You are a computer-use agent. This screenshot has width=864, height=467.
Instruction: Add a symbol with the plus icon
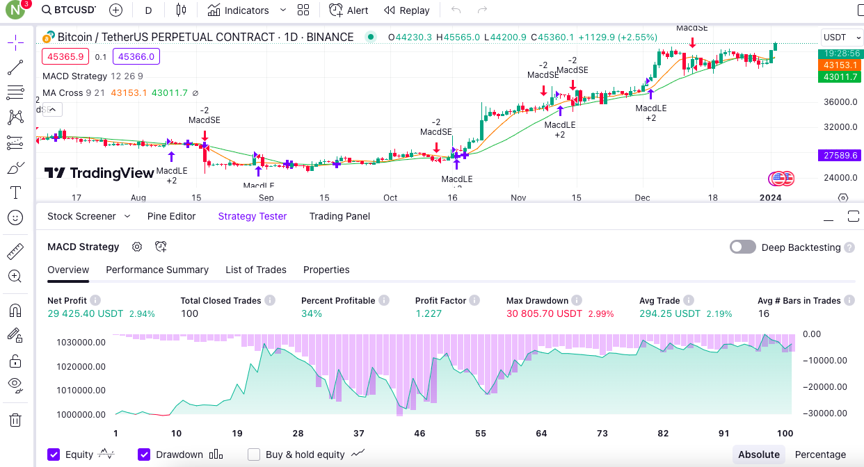pos(116,10)
